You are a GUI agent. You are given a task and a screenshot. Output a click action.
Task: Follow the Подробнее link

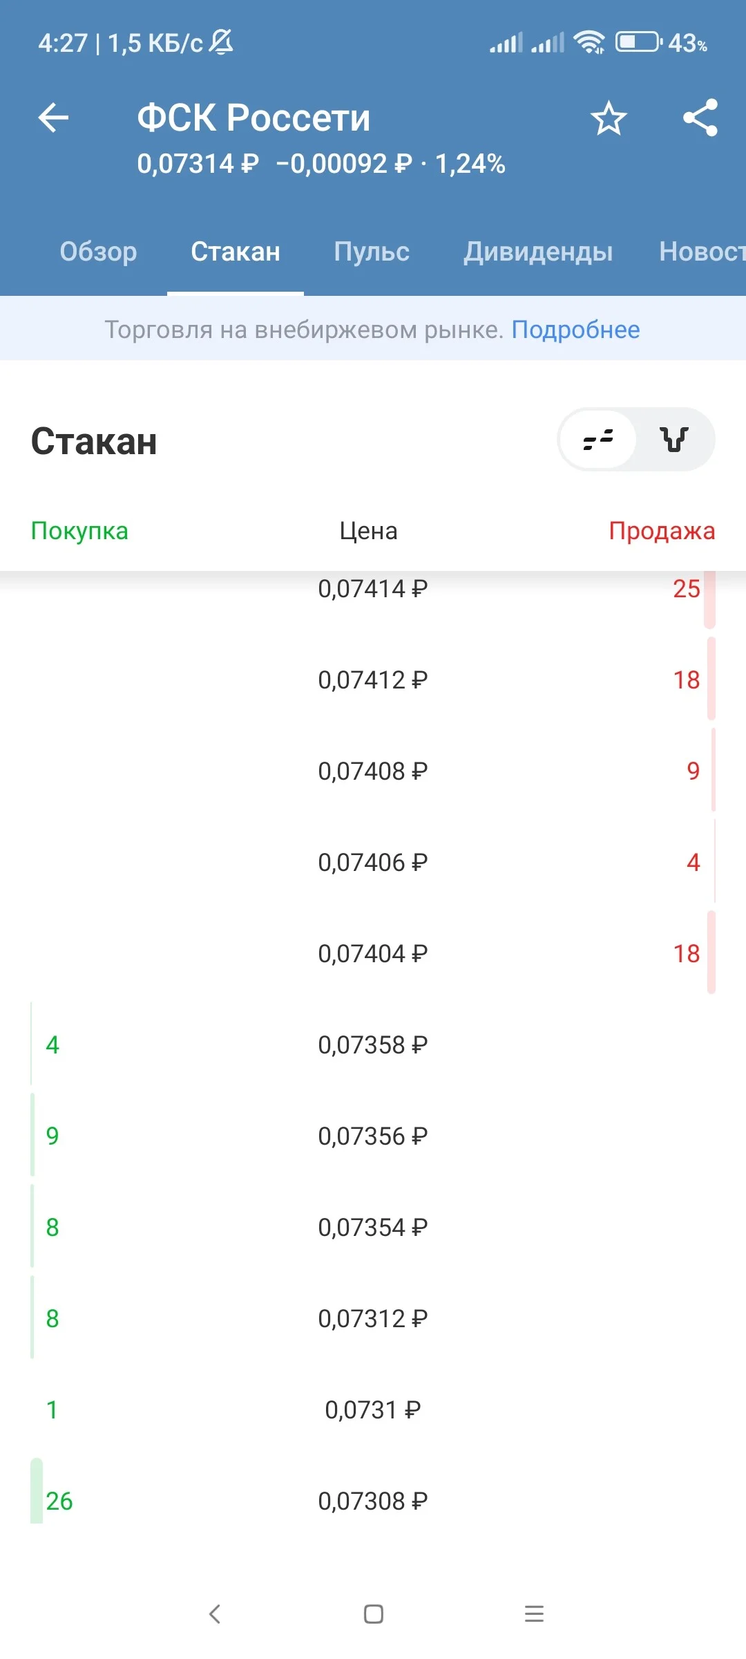click(x=575, y=330)
